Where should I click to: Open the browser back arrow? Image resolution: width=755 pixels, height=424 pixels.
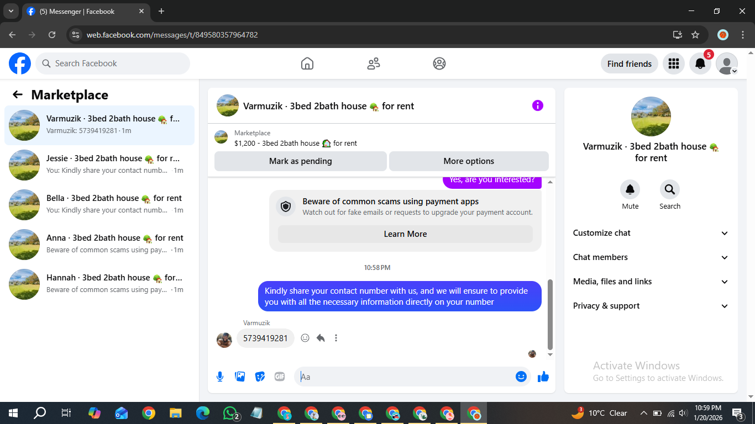click(12, 35)
